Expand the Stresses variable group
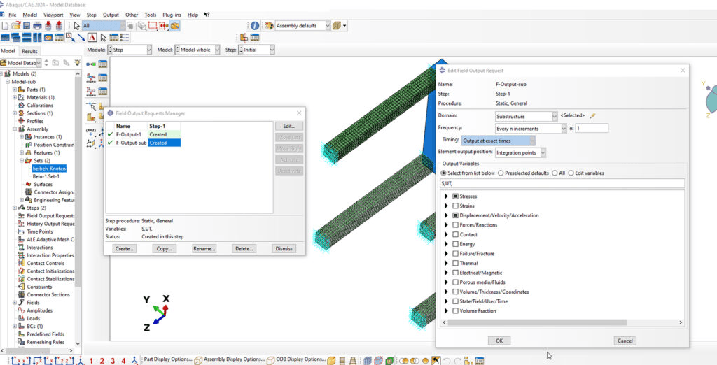 coord(447,196)
